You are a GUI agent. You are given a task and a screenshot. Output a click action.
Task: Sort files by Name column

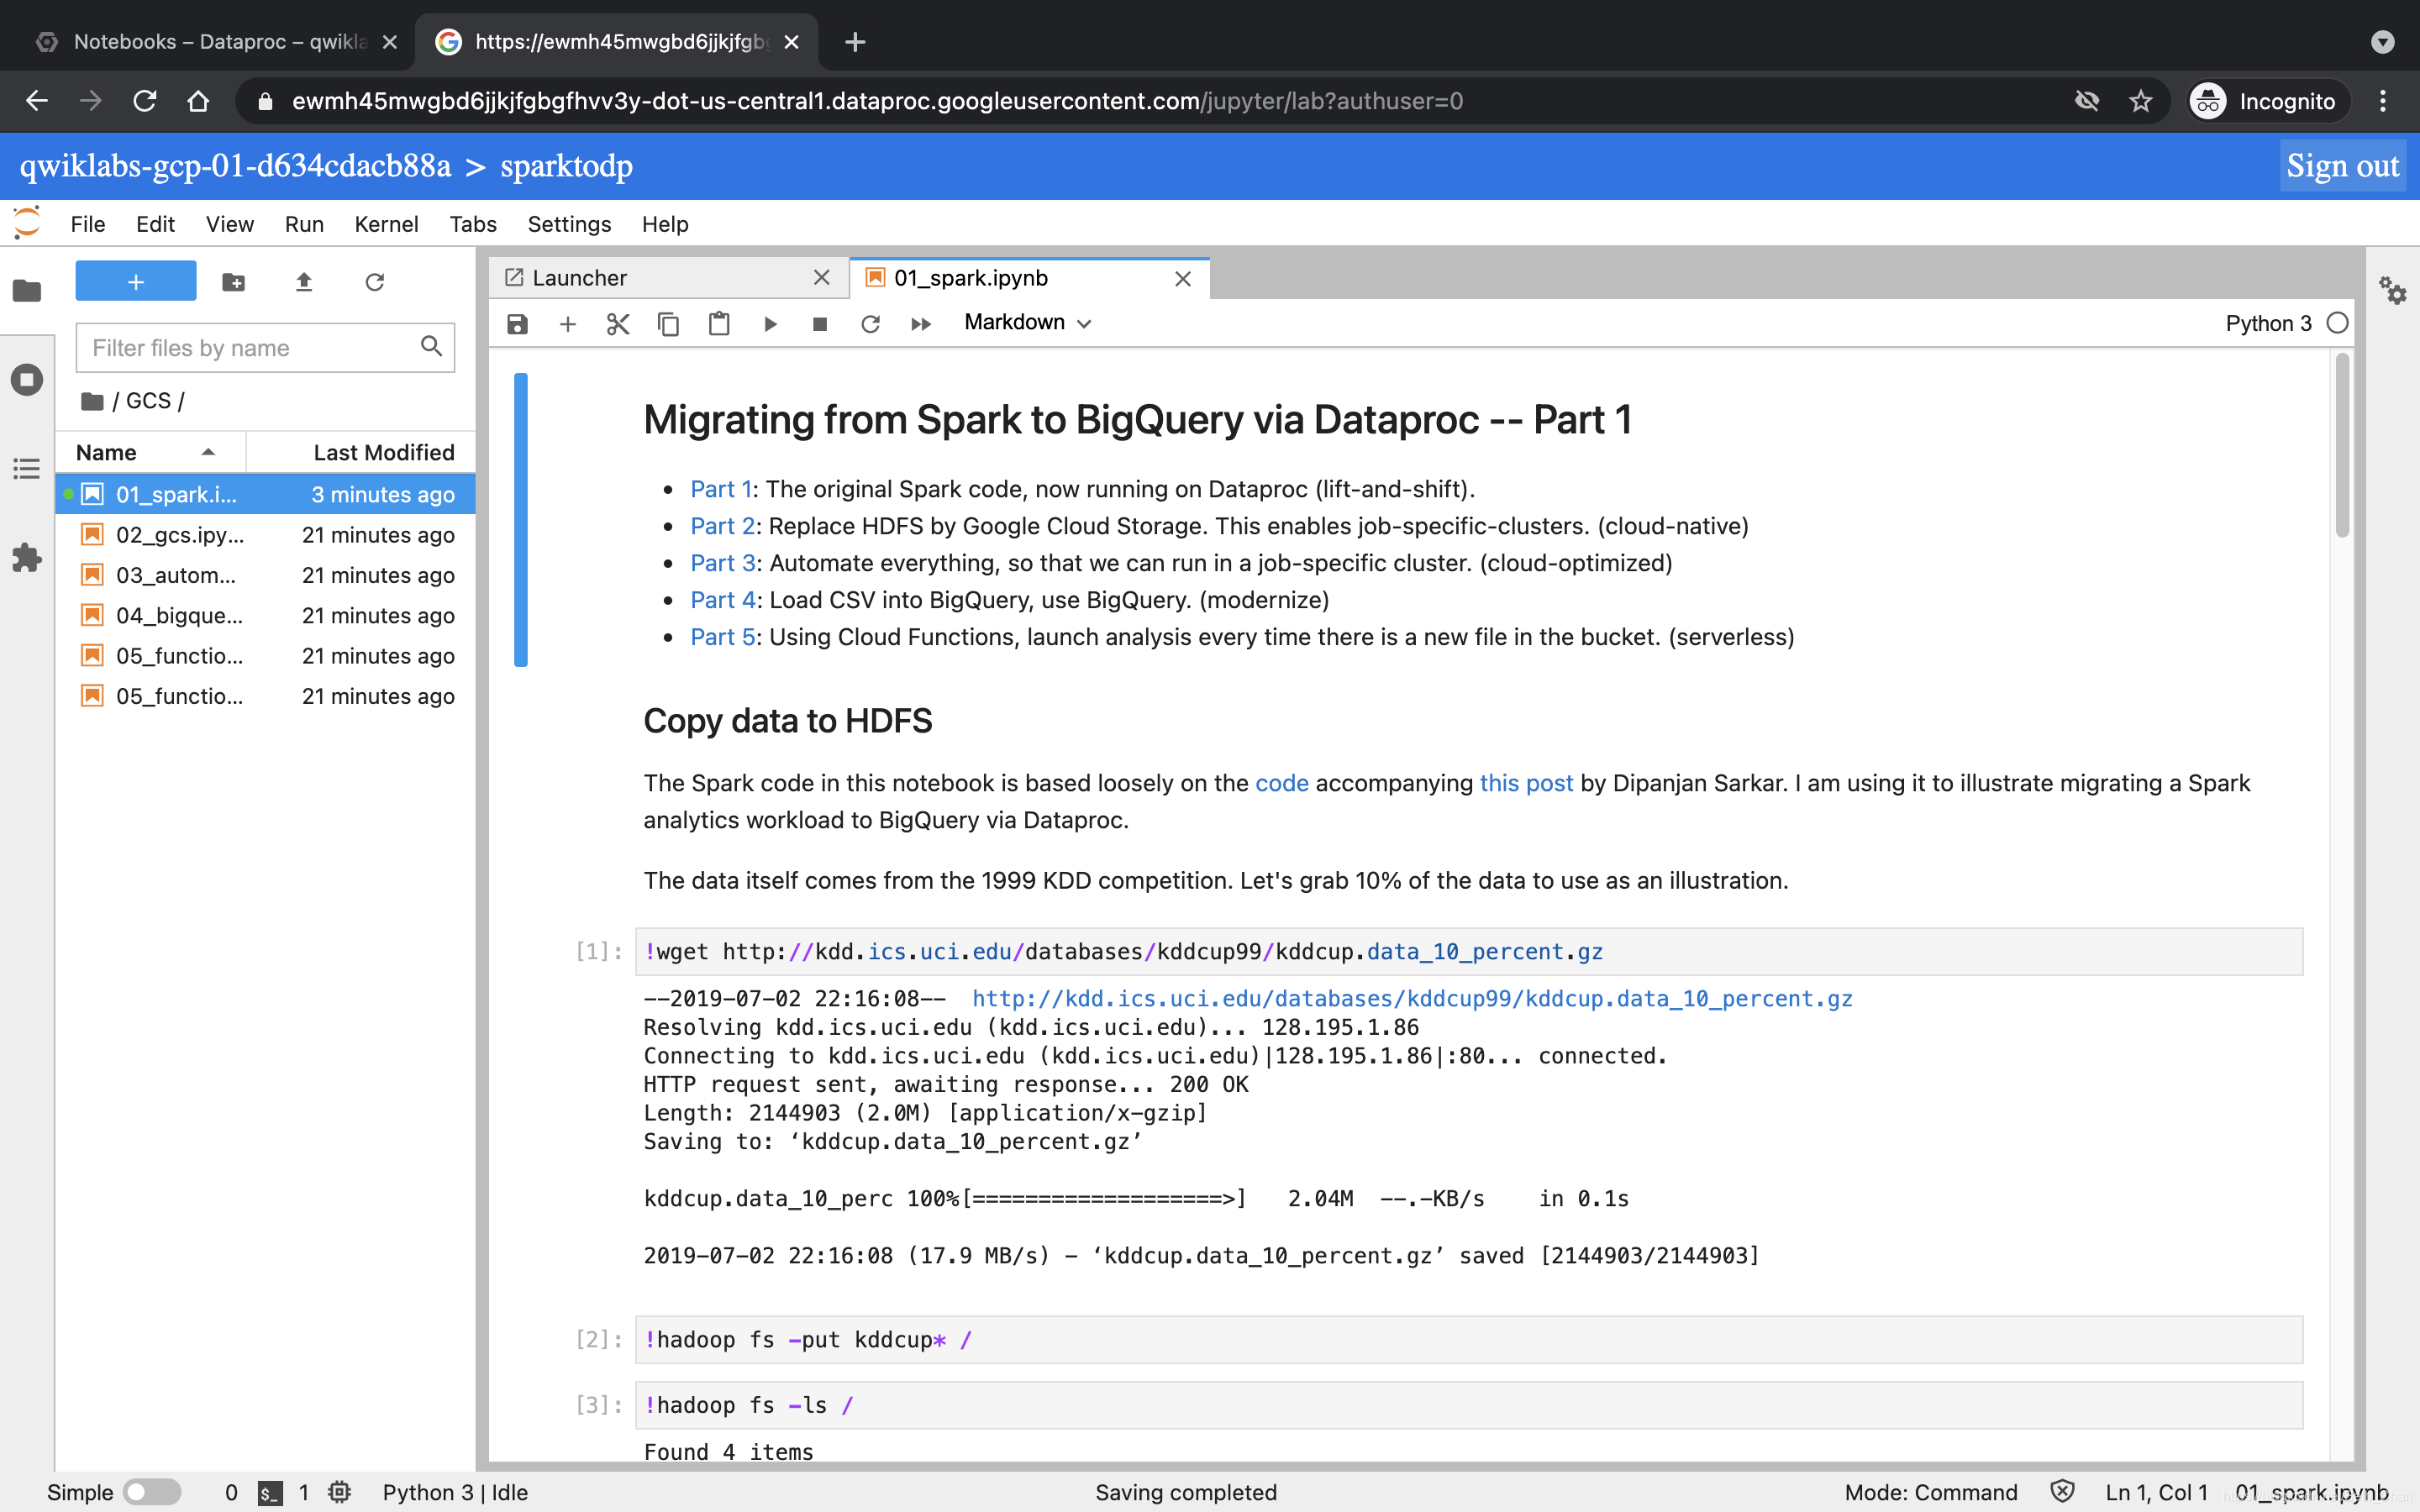tap(150, 452)
